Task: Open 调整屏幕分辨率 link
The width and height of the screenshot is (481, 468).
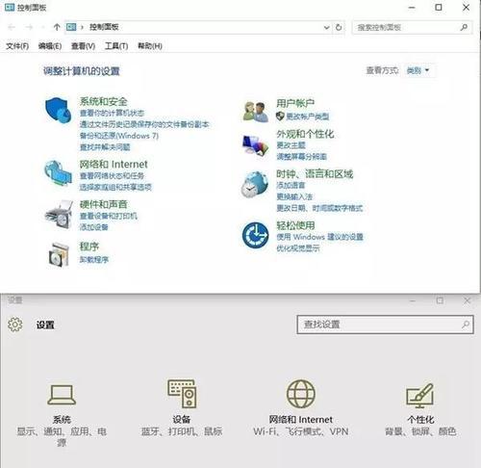Action: 301,157
